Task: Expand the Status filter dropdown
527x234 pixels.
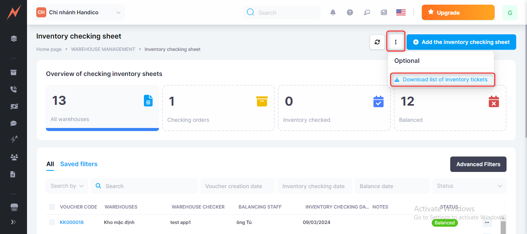Action: click(469, 186)
